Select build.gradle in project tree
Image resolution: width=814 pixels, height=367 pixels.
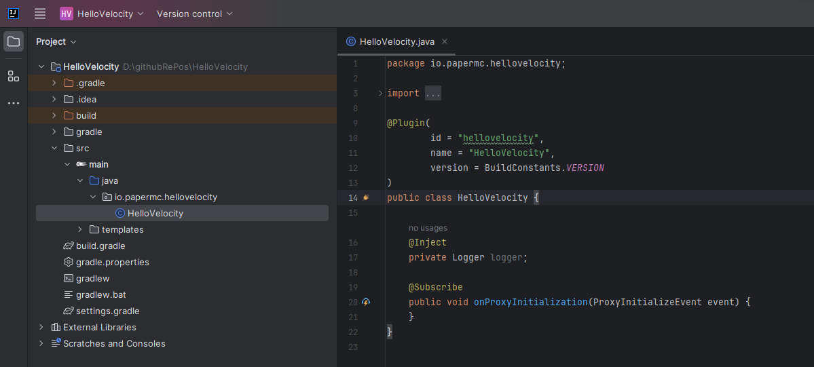point(100,246)
